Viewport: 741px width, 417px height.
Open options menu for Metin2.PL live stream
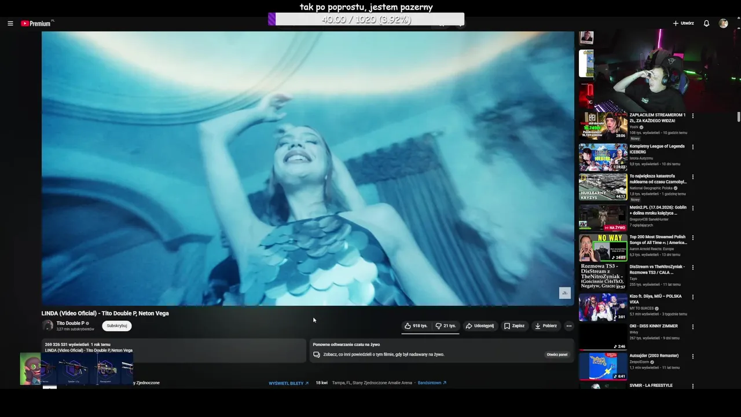[692, 208]
